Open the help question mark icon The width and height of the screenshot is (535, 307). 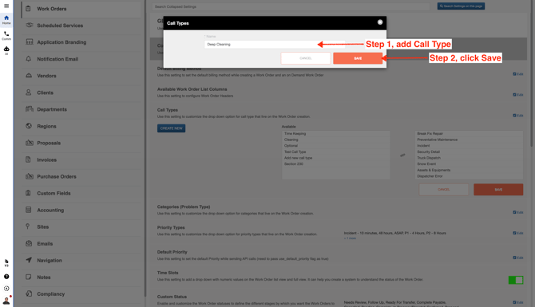[6, 277]
